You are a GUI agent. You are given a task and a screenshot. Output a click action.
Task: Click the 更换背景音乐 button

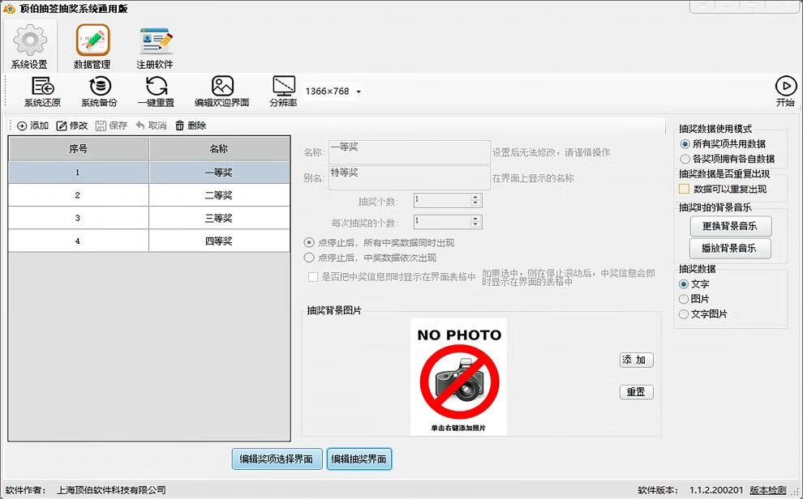730,225
